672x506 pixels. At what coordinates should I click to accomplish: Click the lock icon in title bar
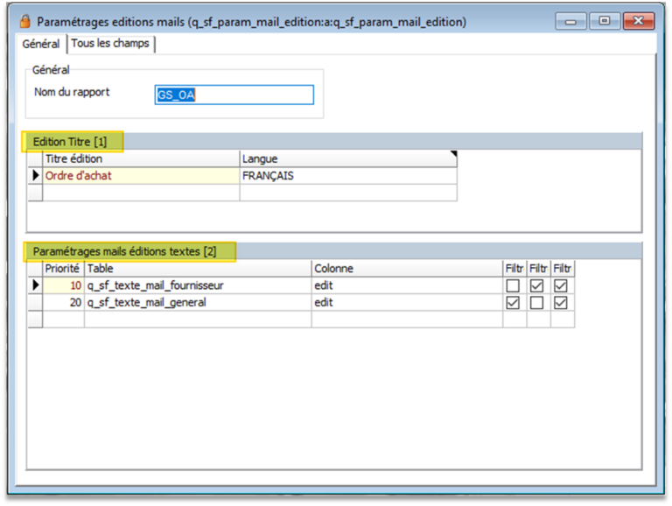coord(24,21)
